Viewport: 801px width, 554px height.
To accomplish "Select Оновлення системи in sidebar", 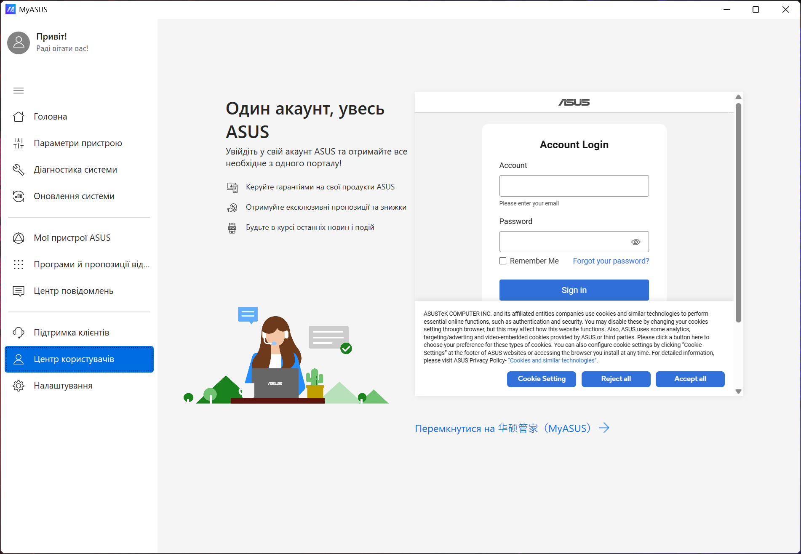I will pos(79,196).
